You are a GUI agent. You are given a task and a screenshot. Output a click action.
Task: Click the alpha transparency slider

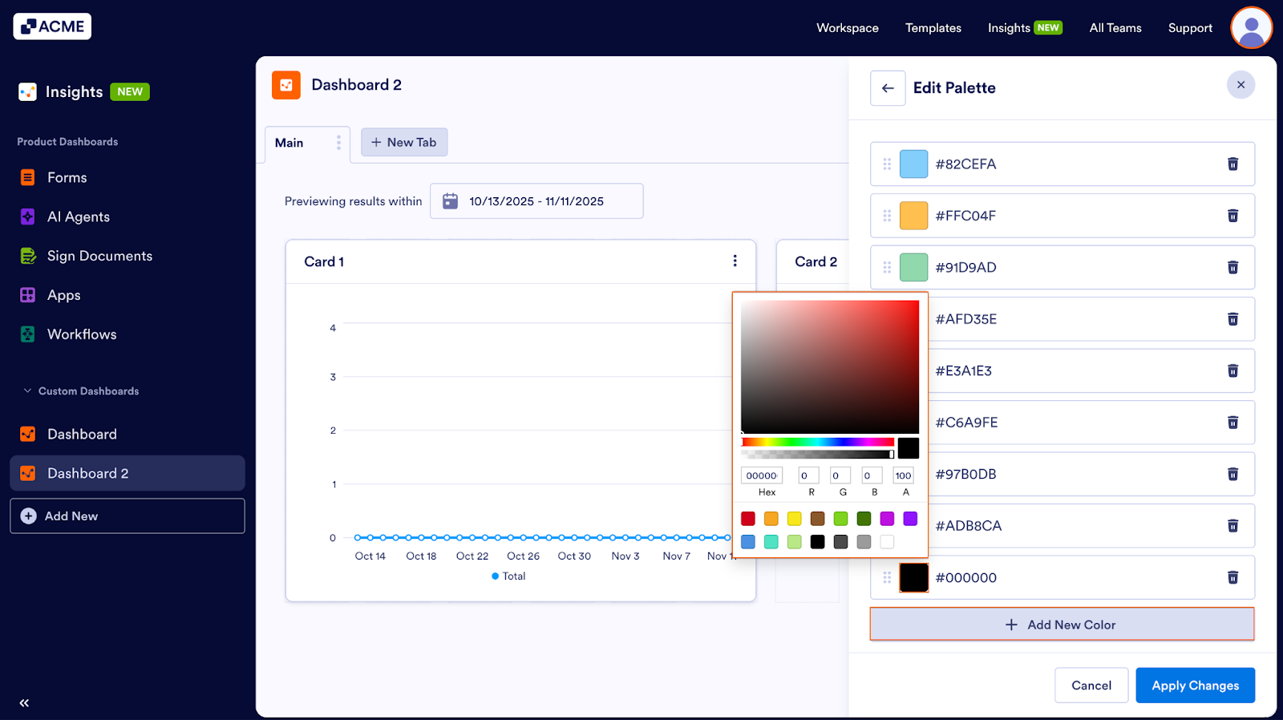(x=817, y=455)
